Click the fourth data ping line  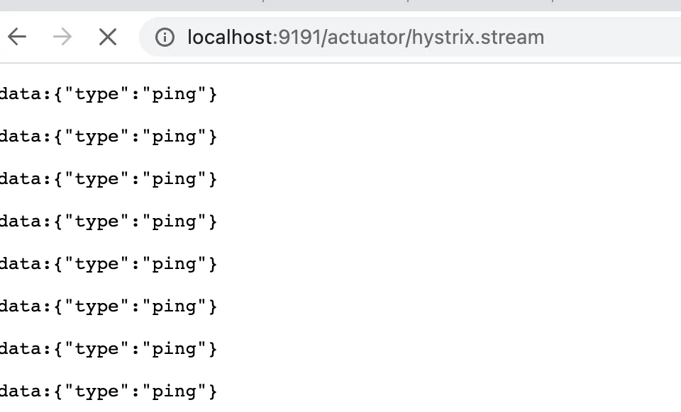pos(108,222)
